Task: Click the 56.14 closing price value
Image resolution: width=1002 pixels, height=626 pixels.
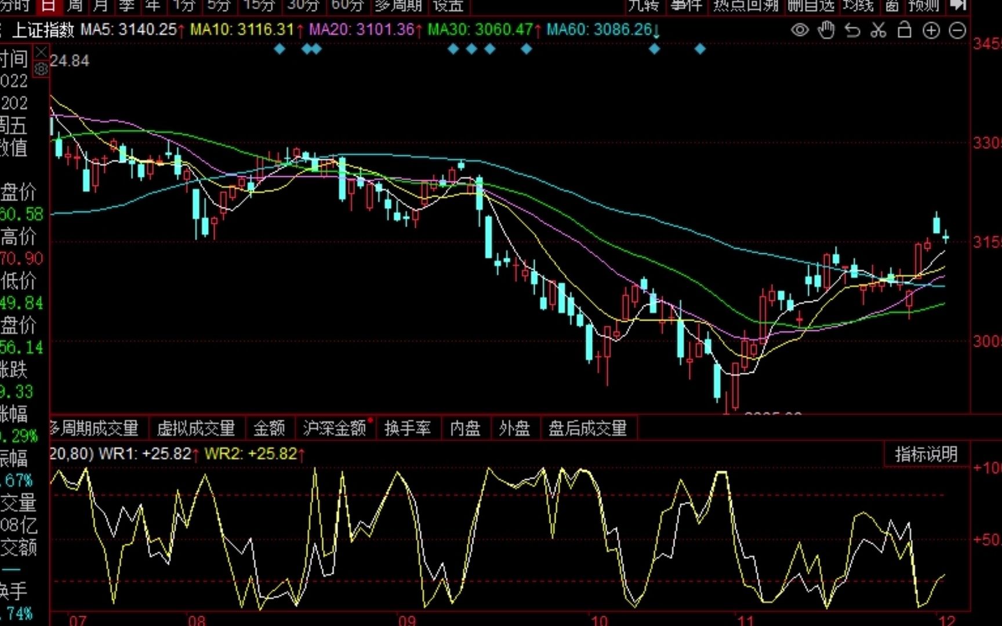Action: pyautogui.click(x=21, y=348)
